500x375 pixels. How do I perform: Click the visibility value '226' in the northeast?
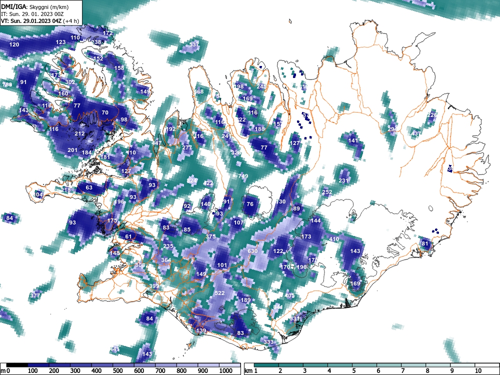pos(432,115)
